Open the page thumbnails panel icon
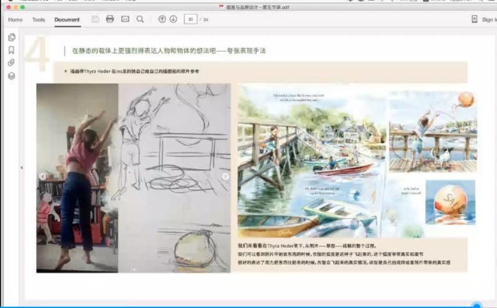Viewport: 497px width, 308px height. pos(12,37)
